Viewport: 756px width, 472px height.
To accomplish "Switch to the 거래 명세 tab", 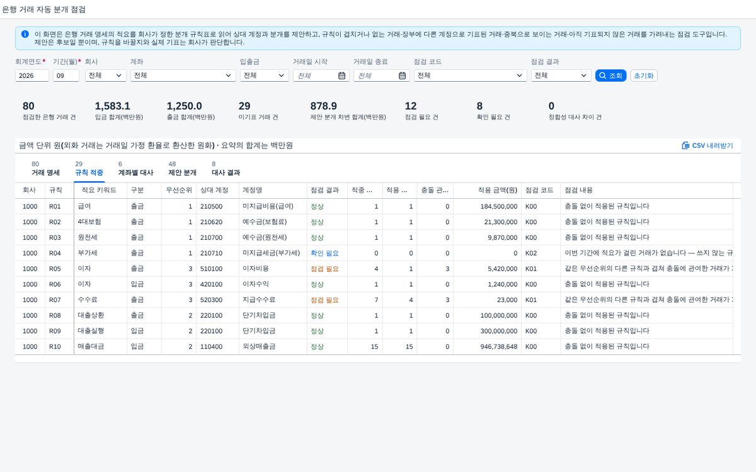I will tap(45, 169).
